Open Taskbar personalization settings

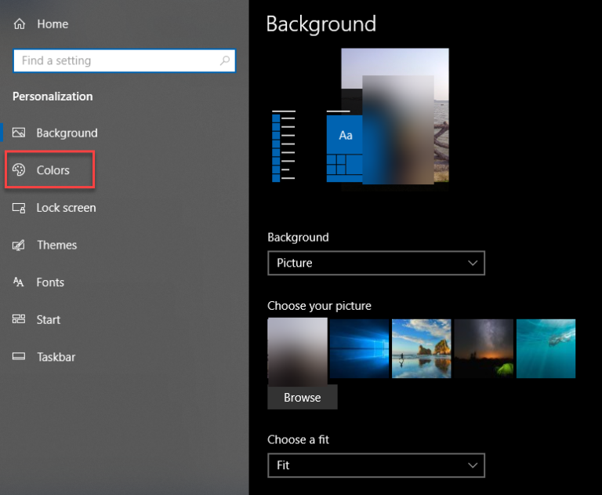(x=56, y=357)
